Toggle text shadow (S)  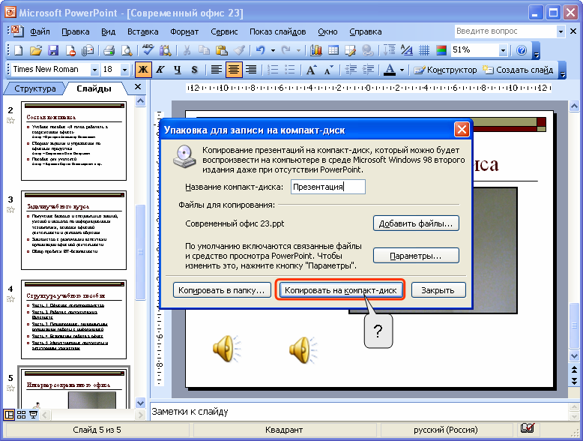pyautogui.click(x=194, y=70)
